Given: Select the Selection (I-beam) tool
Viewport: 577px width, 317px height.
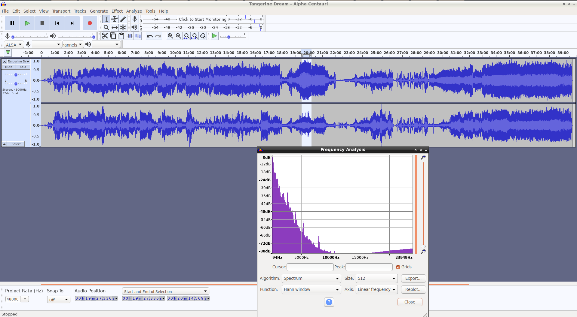Looking at the screenshot, I should [106, 19].
